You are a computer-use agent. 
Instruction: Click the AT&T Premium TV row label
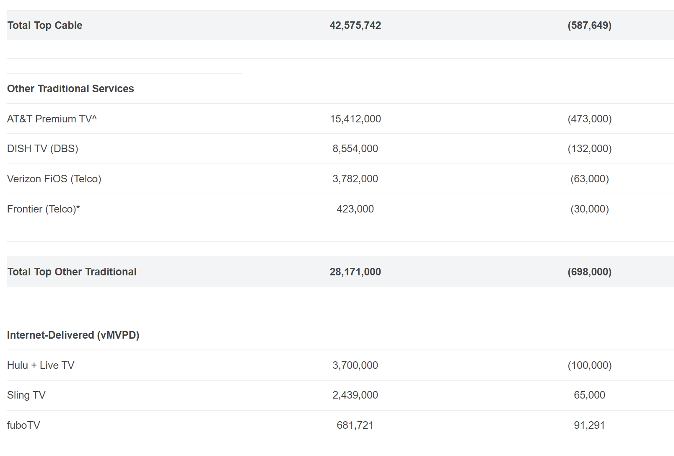tap(52, 119)
